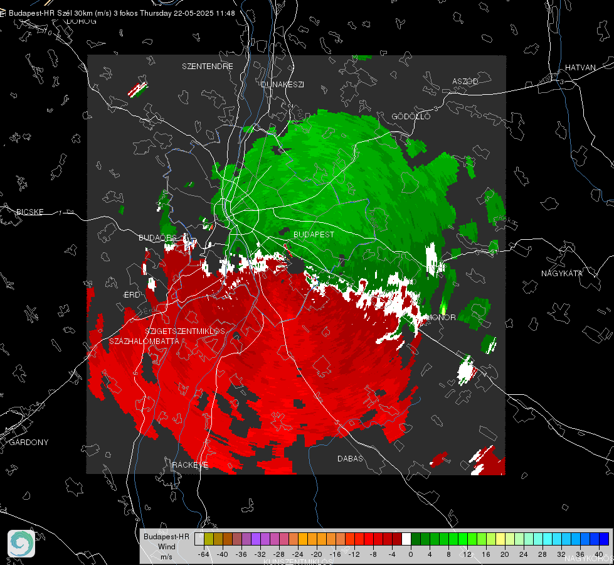This screenshot has height=565, width=614.
Task: Click the 24 value on the legend scale
Action: [524, 554]
